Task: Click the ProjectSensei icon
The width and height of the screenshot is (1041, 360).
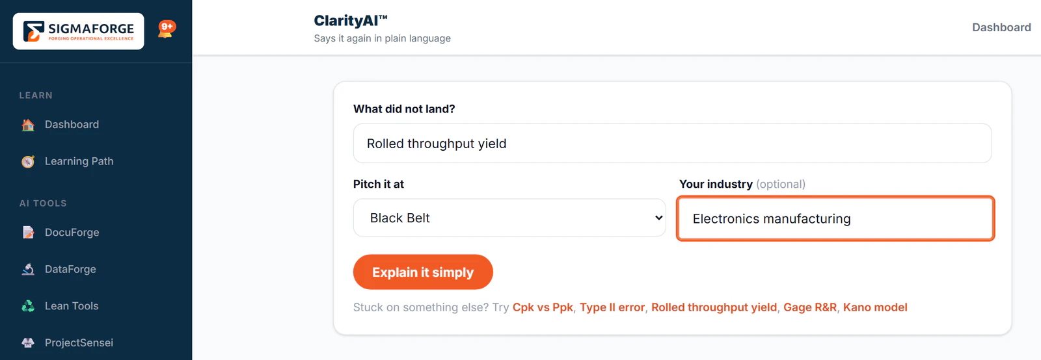Action: click(x=28, y=342)
